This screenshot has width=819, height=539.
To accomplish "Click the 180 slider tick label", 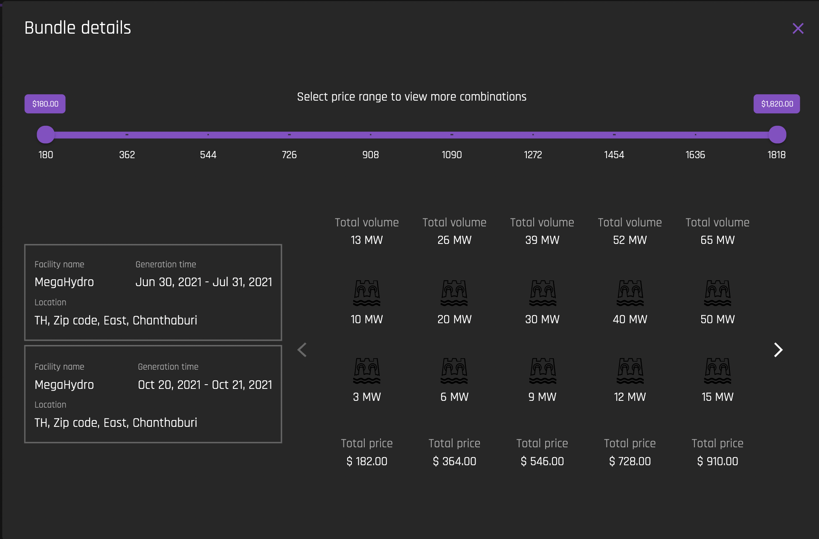I will [x=46, y=155].
